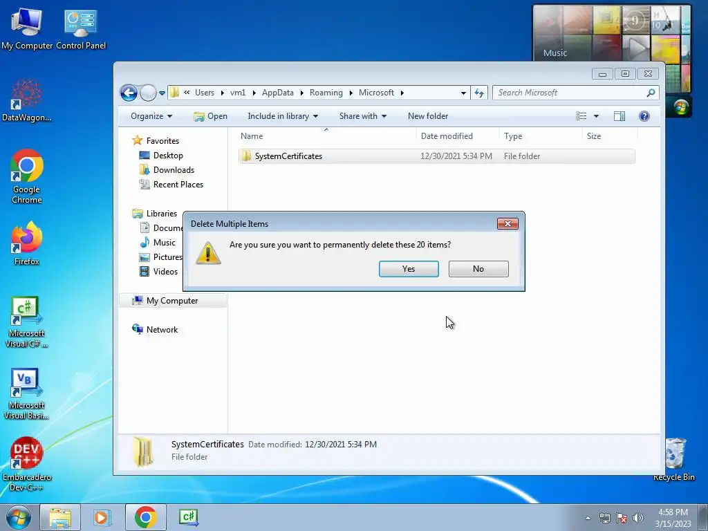
Task: Click the Explorer forward arrow button
Action: click(x=148, y=93)
